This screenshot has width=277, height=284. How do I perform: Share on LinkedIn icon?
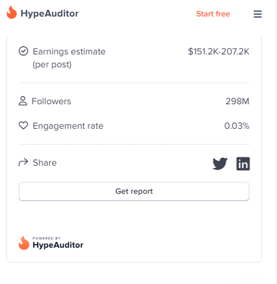[x=243, y=164]
